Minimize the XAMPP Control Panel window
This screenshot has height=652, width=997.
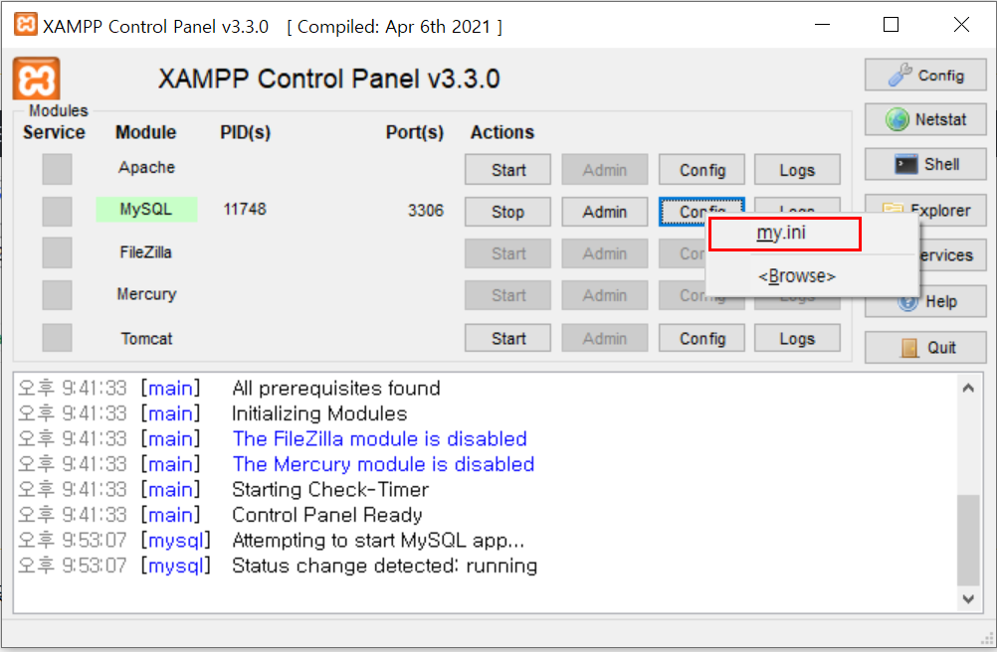coord(822,25)
